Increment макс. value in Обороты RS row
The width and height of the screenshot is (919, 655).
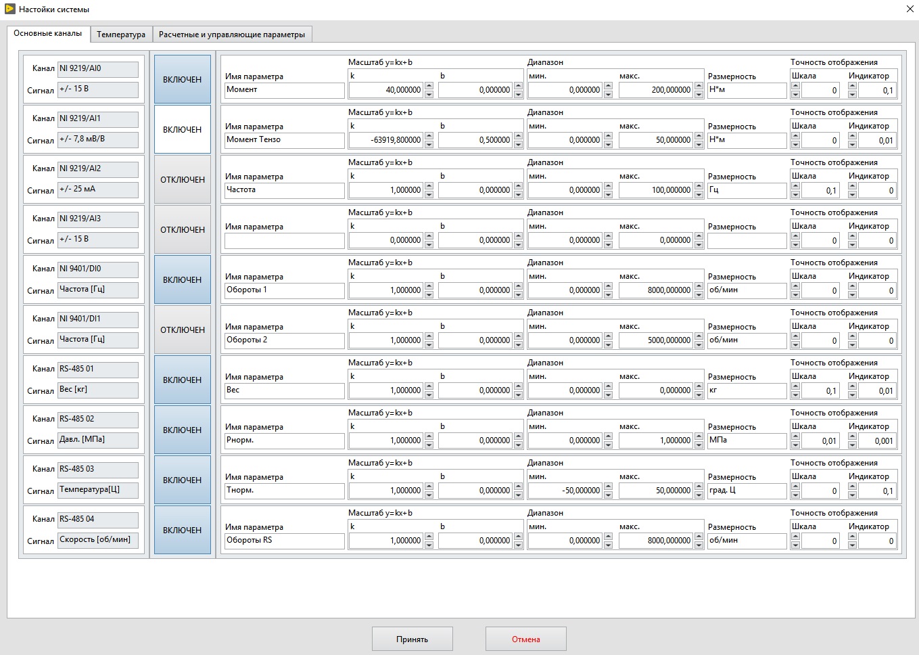pyautogui.click(x=699, y=537)
